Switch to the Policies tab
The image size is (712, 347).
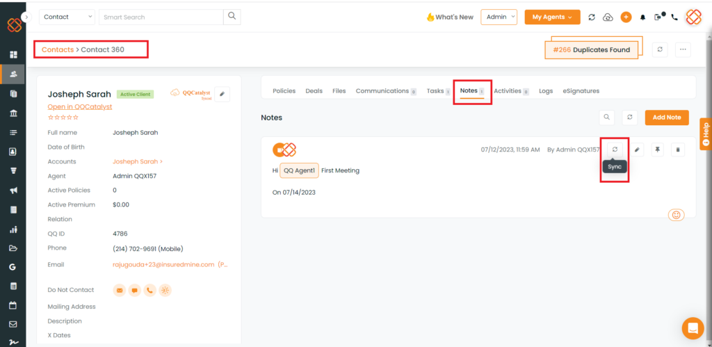(x=284, y=91)
